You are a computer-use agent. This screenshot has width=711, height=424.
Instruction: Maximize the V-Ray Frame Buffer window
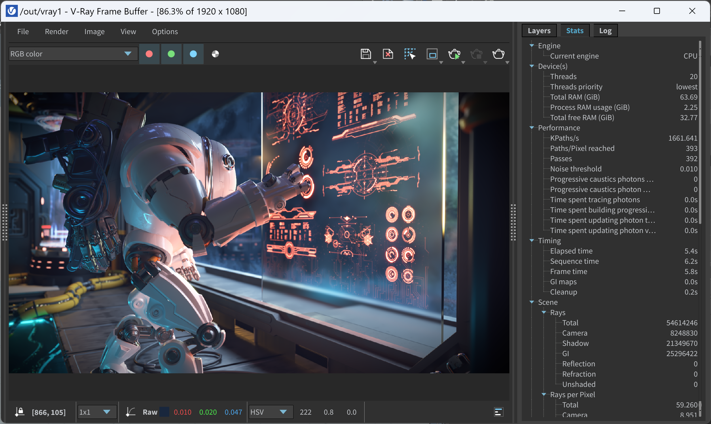657,11
